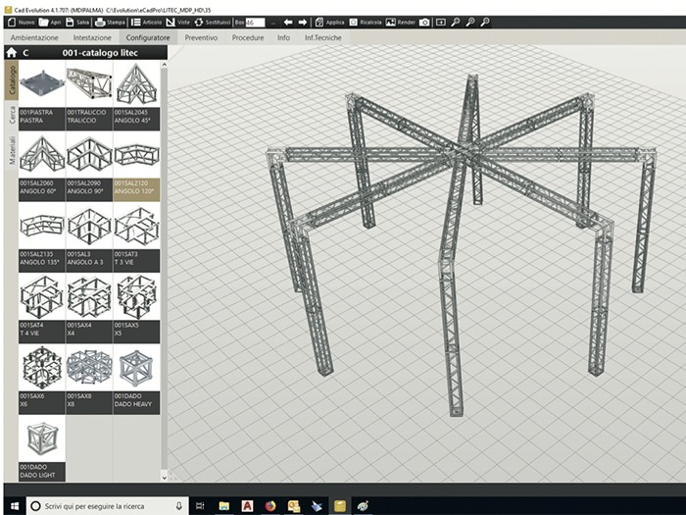
Task: Click the home icon in catalog panel
Action: pos(11,51)
